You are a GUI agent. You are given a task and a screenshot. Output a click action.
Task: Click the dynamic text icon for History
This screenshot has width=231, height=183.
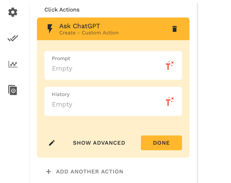coord(170,101)
